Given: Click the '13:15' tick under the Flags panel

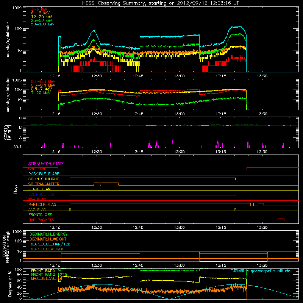Looking at the screenshot, I should (x=221, y=228).
